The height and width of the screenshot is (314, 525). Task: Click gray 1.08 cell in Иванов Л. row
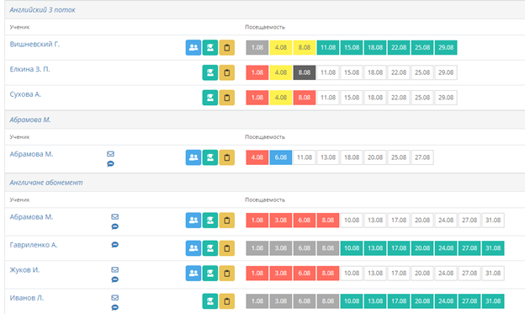(x=257, y=301)
